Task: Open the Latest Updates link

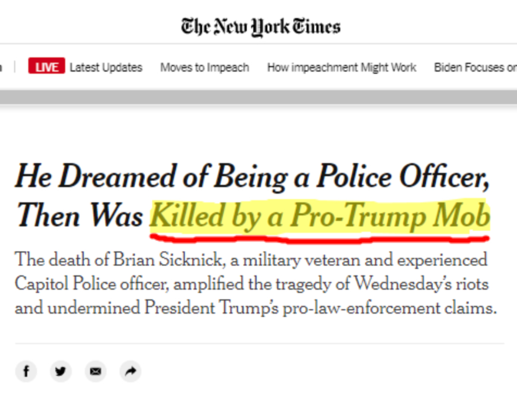Action: [106, 67]
